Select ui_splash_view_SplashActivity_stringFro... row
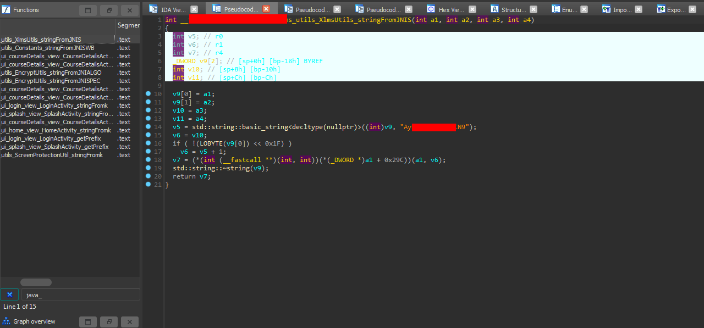The width and height of the screenshot is (704, 328). click(70, 114)
